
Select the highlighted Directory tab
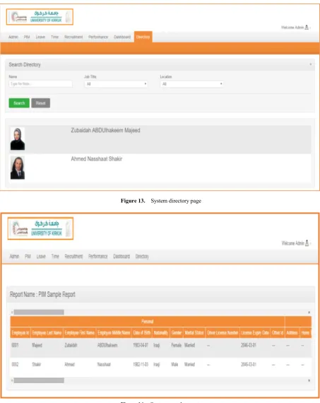click(143, 37)
